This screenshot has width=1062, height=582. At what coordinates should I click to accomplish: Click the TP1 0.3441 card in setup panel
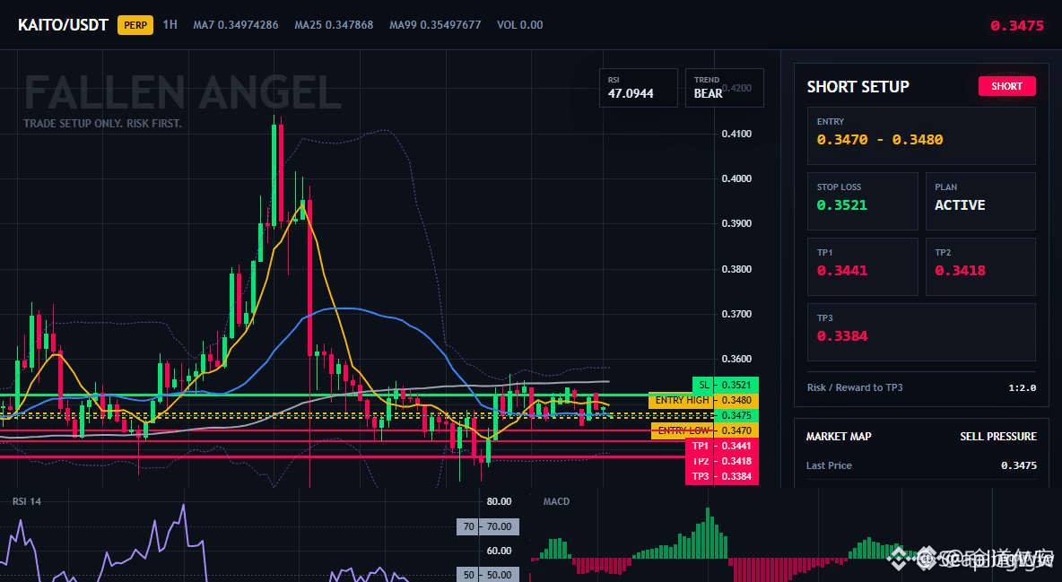pos(862,266)
